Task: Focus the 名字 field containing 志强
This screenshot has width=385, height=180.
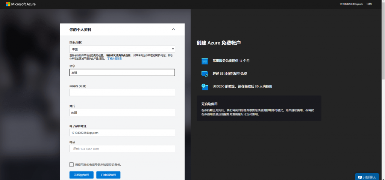Action: coord(122,72)
